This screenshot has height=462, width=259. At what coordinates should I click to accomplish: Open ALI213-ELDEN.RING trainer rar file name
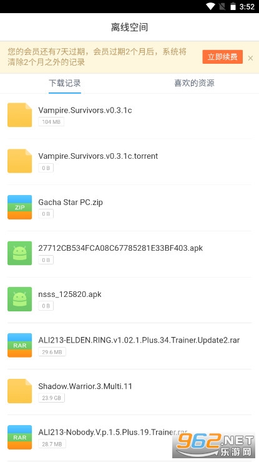click(x=139, y=340)
